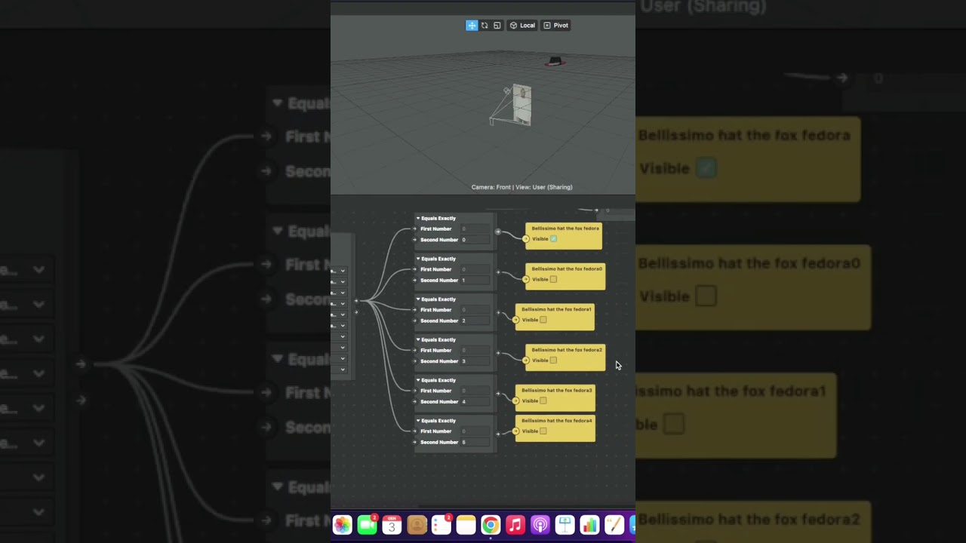Uncheck Visible on Bellissimo hat the fox fedora

click(553, 239)
